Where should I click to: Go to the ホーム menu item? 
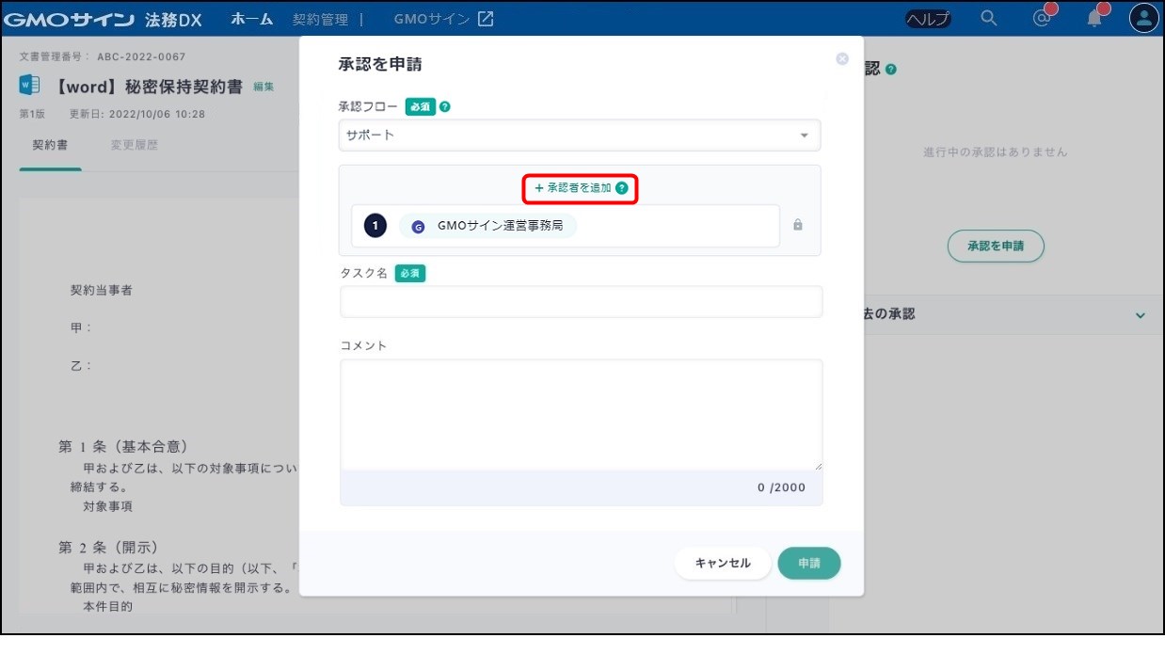point(252,19)
